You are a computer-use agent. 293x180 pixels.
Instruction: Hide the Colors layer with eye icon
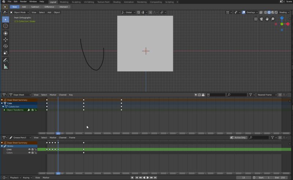[29, 153]
